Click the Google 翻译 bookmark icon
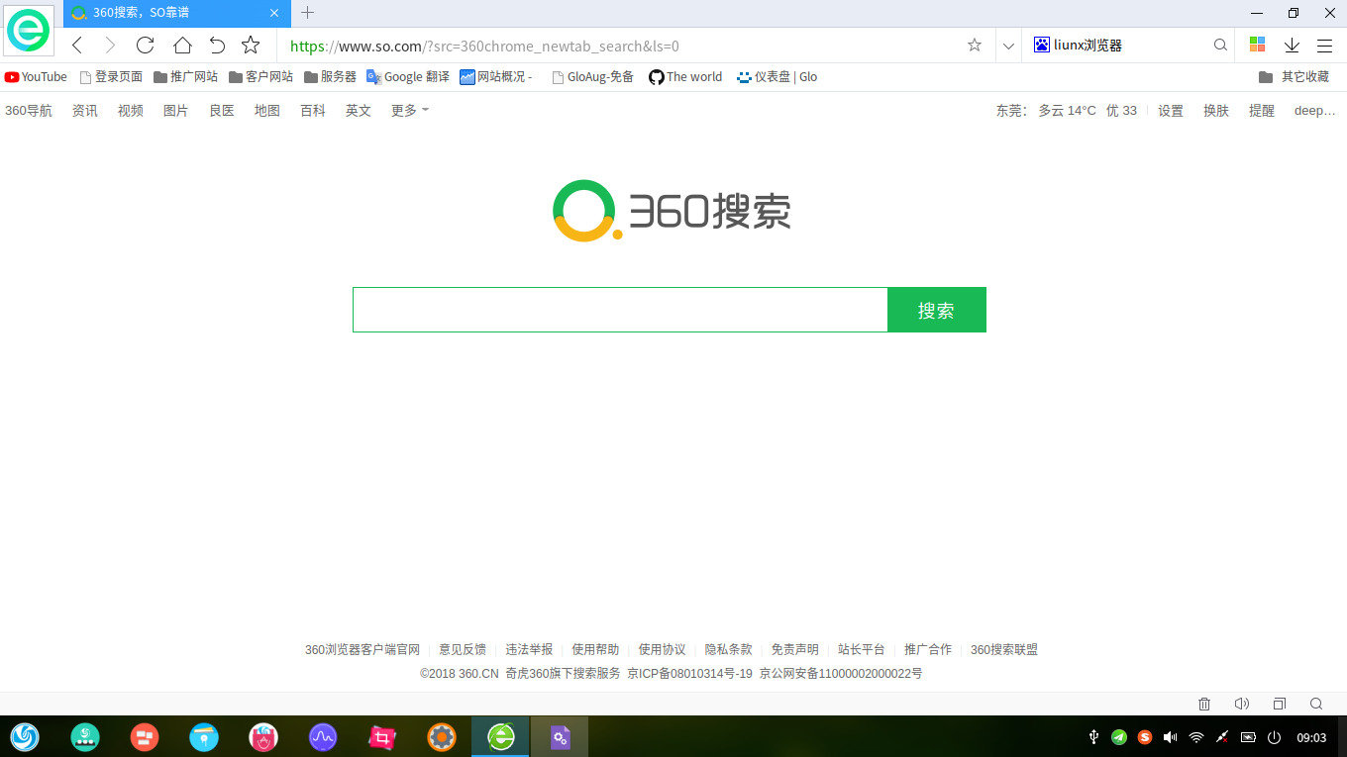This screenshot has width=1347, height=757. tap(374, 76)
